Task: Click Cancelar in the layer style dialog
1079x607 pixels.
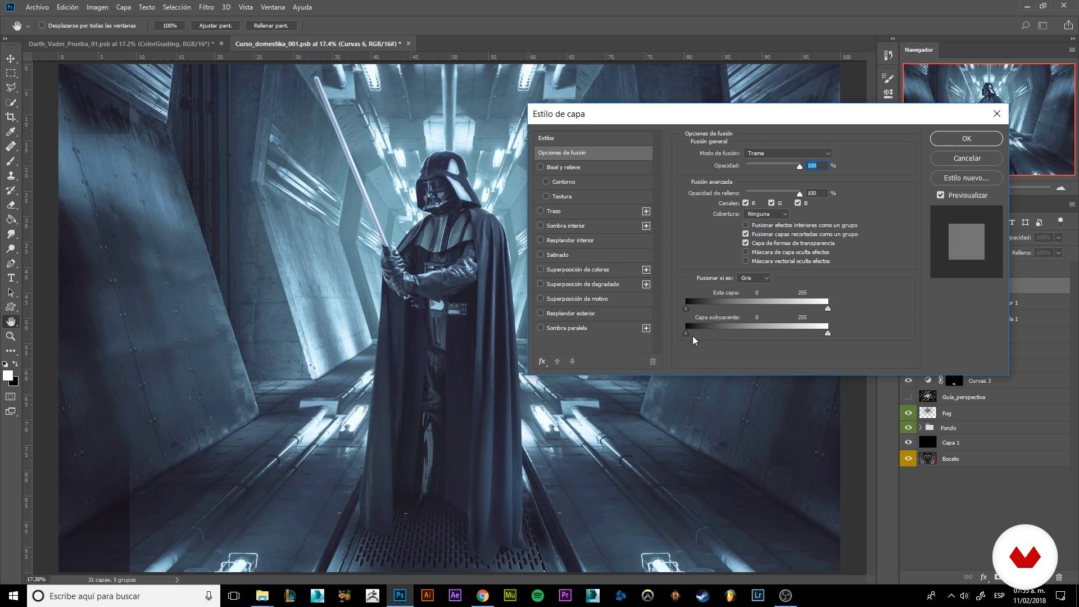Action: click(x=967, y=158)
